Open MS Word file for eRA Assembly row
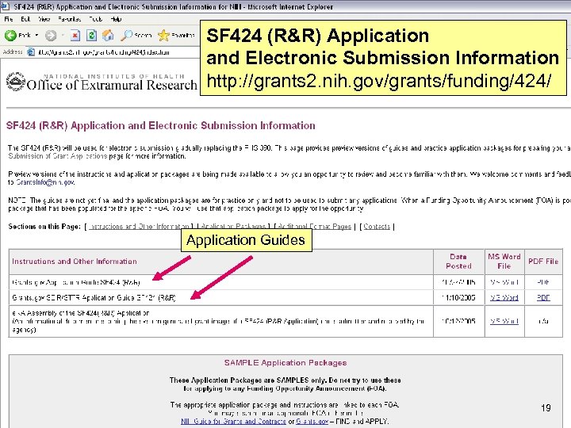The width and height of the screenshot is (571, 428). (x=504, y=321)
